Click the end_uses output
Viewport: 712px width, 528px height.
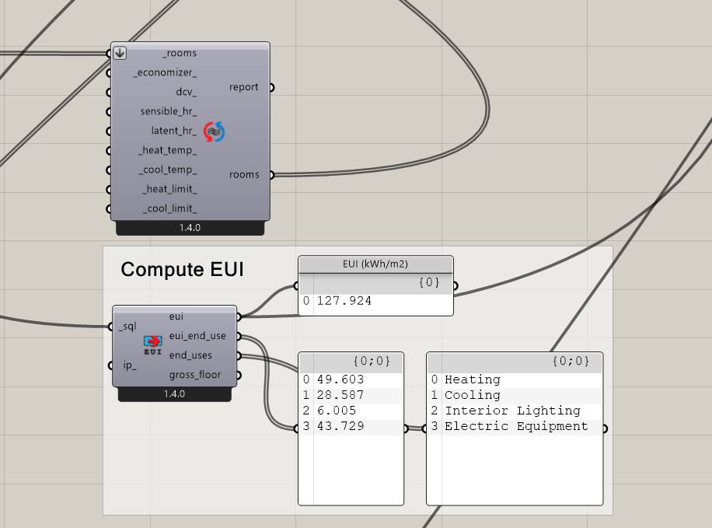click(190, 355)
